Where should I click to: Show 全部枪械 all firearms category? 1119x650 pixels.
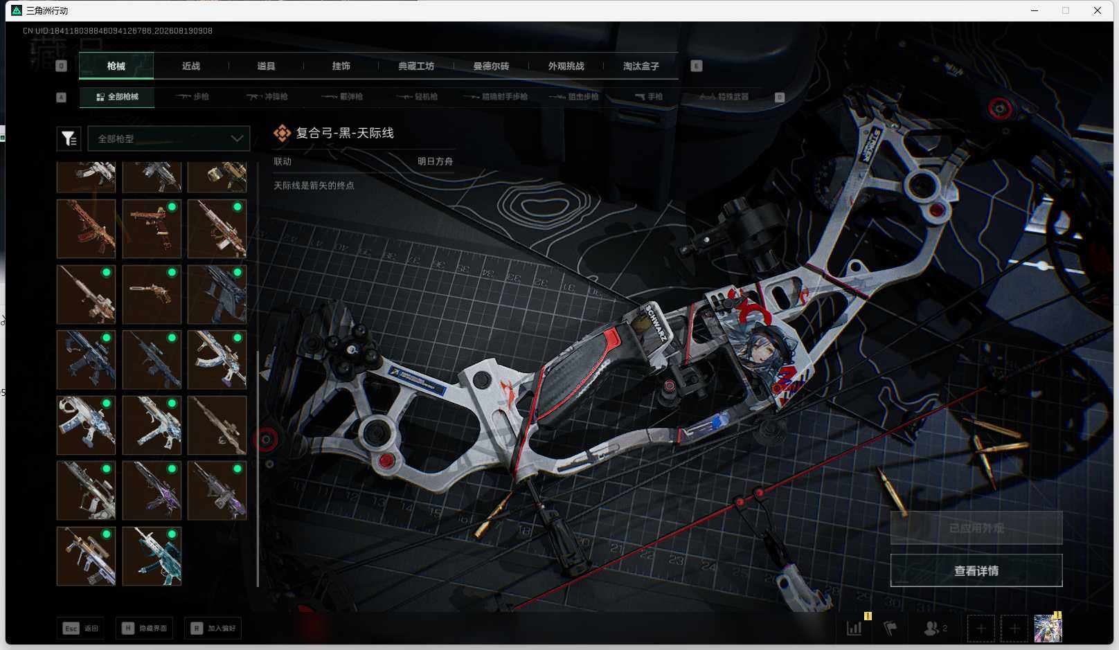(117, 97)
